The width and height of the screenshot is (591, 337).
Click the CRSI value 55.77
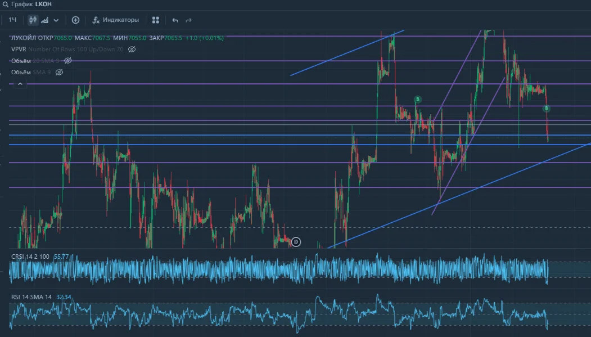tap(61, 257)
